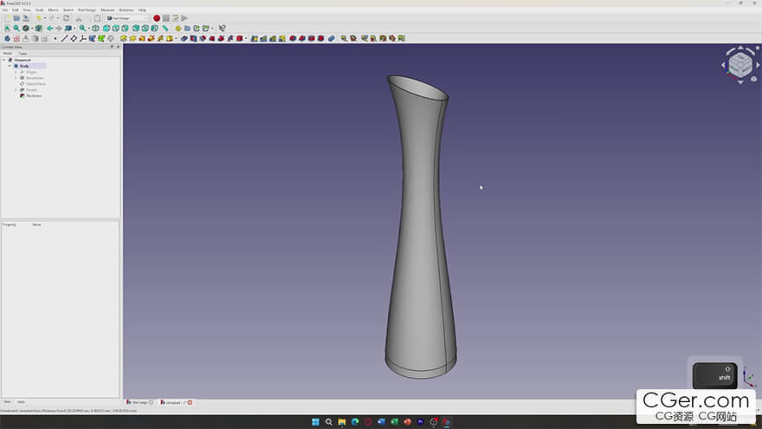
Task: Click the Refresh recompute icon
Action: point(67,18)
